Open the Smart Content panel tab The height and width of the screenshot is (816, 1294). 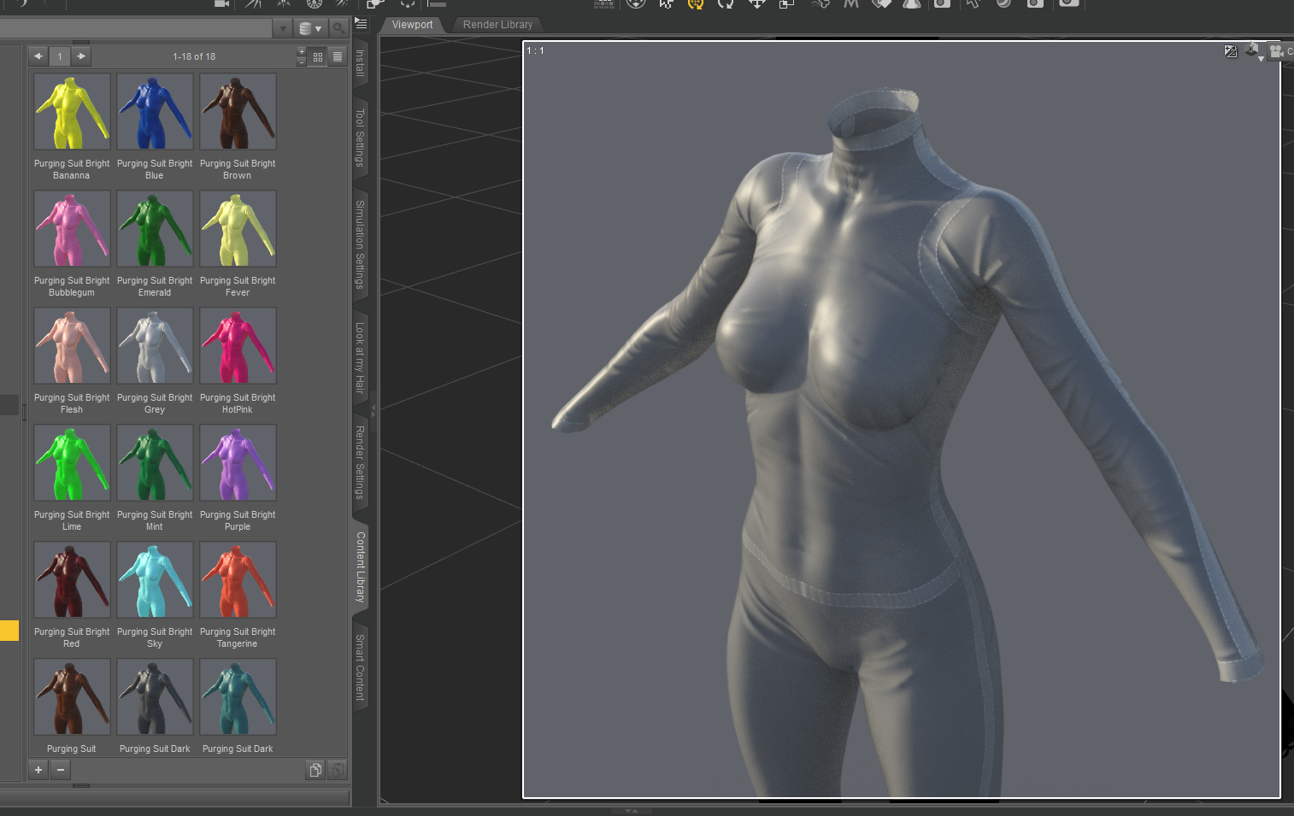(x=359, y=668)
